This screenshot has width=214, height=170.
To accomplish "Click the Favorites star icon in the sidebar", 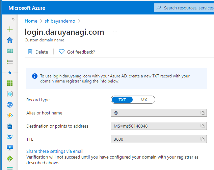I will tap(10, 73).
